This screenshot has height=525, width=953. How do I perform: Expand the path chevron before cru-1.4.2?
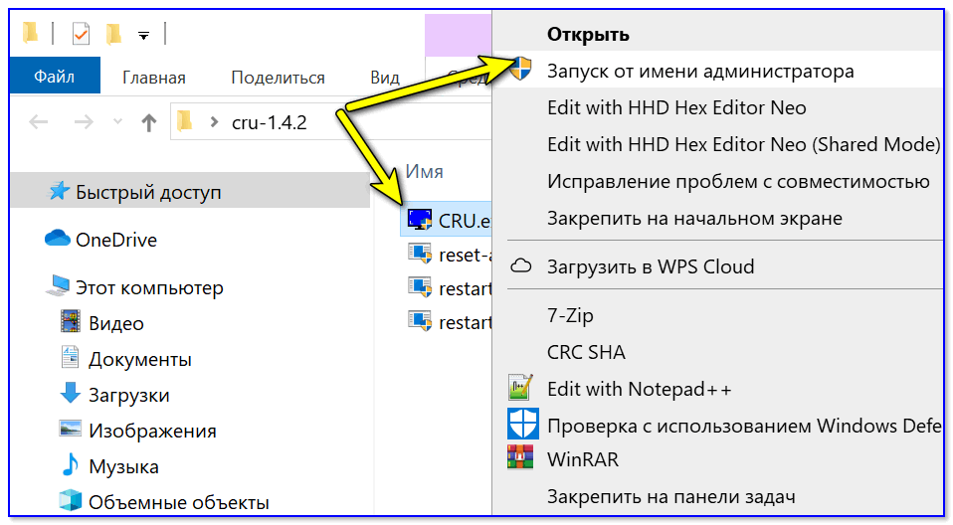pos(213,122)
